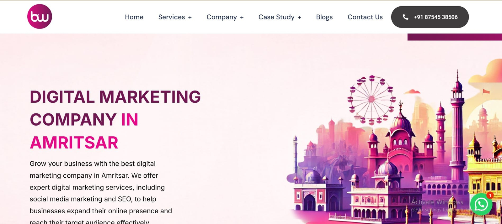This screenshot has width=502, height=224.
Task: Expand the Case Study plus submenu
Action: tap(299, 18)
